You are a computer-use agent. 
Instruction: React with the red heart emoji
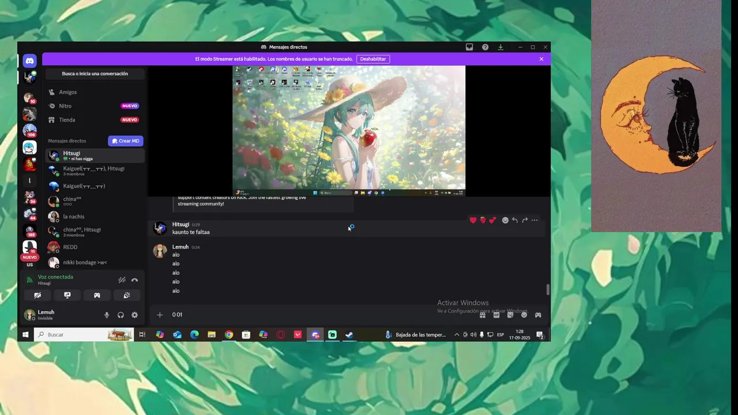point(473,220)
